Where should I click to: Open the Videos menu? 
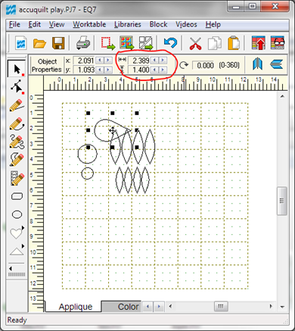point(186,24)
